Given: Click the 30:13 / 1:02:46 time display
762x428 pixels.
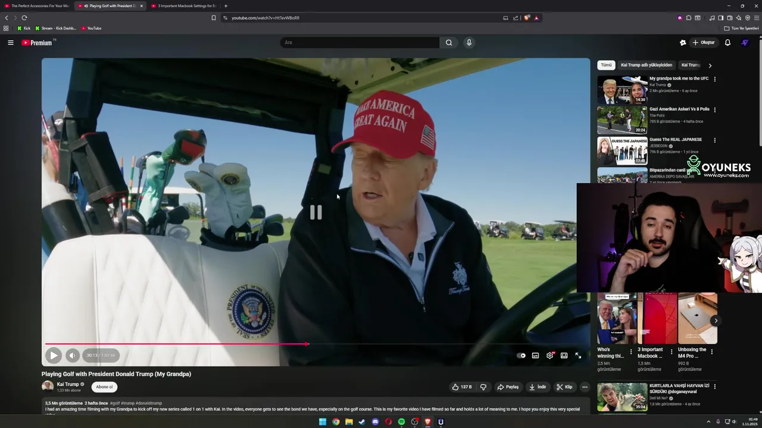Looking at the screenshot, I should point(101,355).
